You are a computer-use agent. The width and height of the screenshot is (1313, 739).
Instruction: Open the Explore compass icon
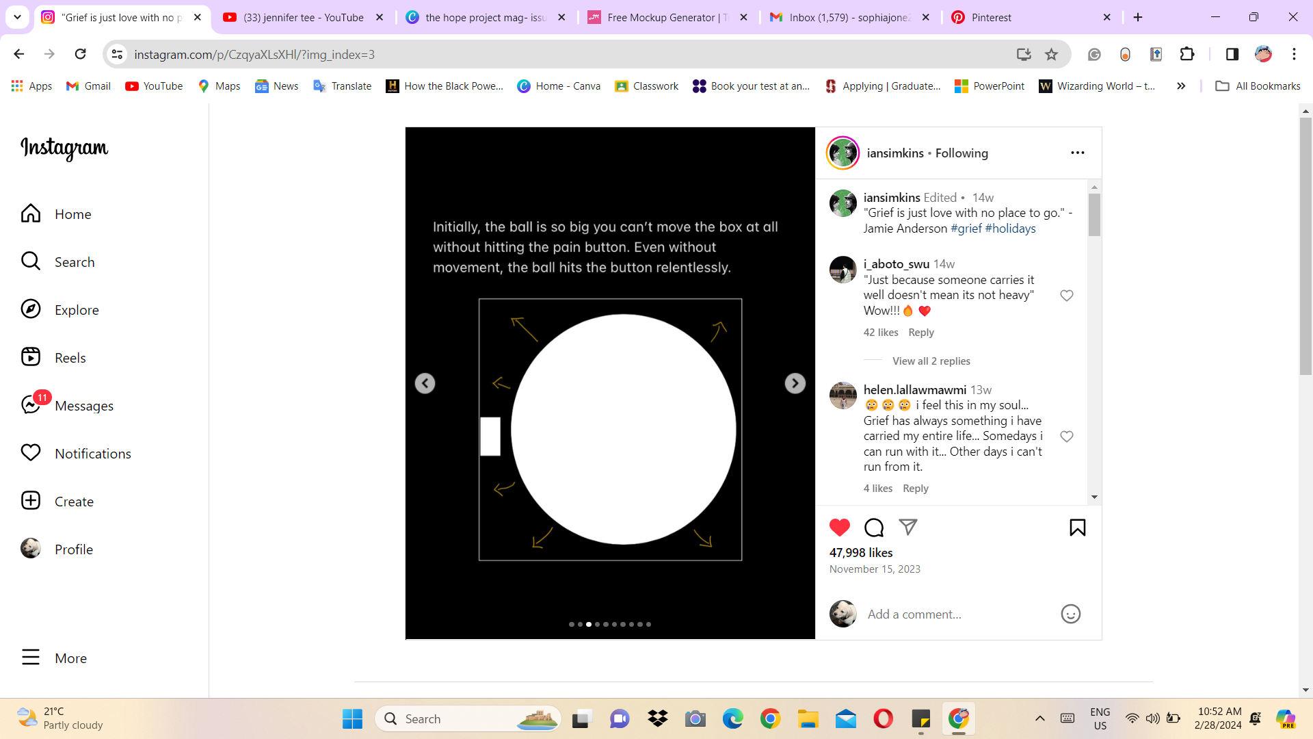(x=31, y=309)
